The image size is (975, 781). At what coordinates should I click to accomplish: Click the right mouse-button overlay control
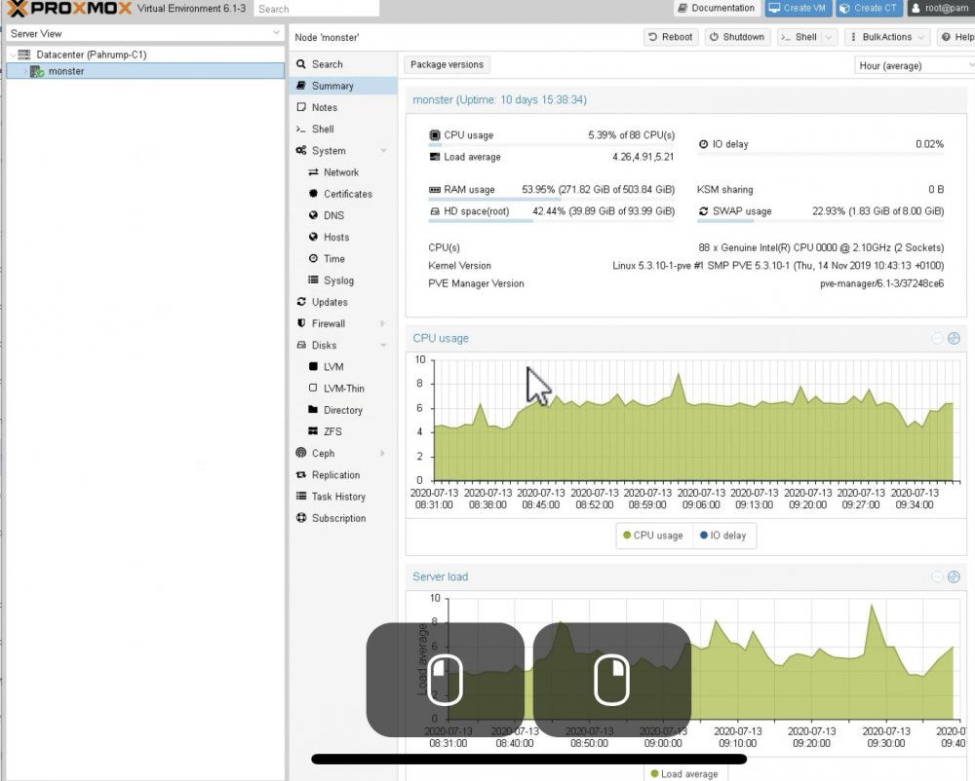612,680
